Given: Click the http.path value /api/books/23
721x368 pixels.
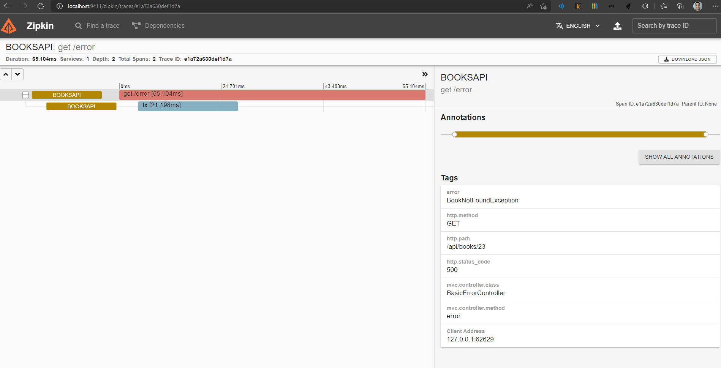Looking at the screenshot, I should [466, 247].
